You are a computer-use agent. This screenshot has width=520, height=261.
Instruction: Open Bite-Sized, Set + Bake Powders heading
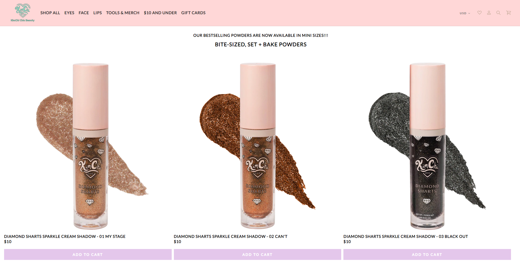[261, 44]
